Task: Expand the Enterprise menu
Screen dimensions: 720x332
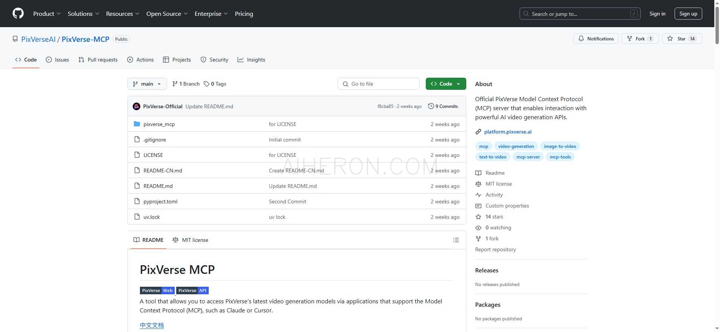Action: tap(211, 14)
